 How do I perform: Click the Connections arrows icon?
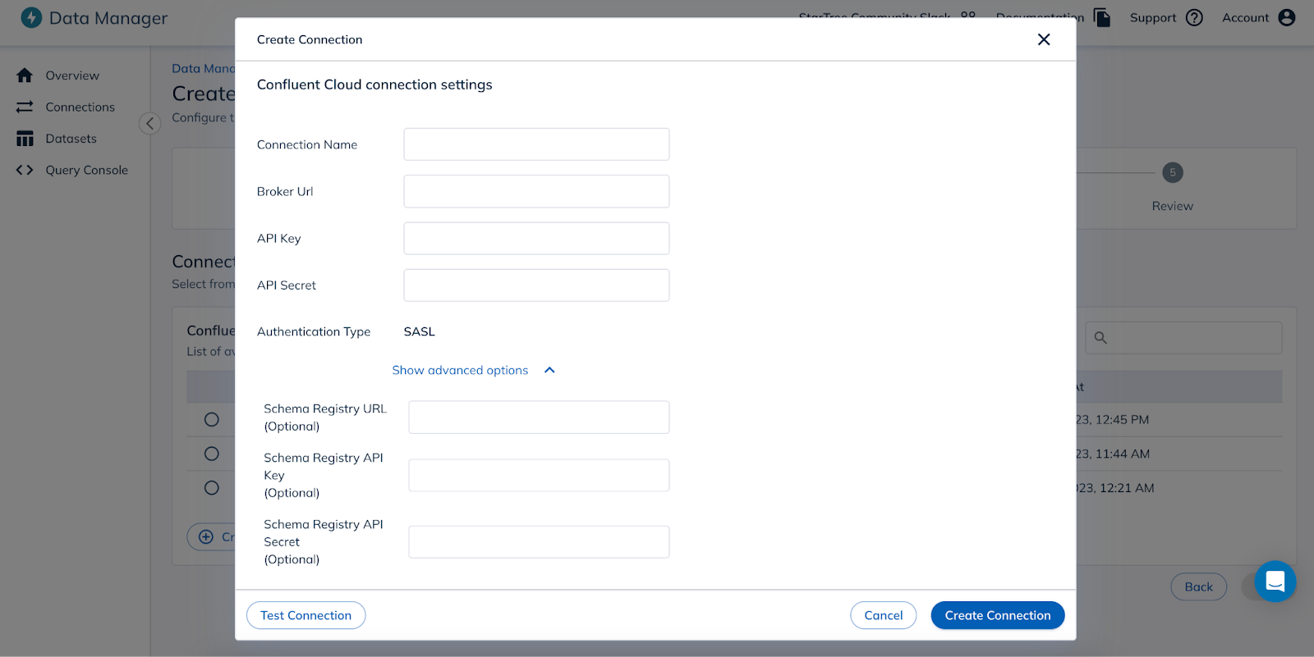[25, 107]
